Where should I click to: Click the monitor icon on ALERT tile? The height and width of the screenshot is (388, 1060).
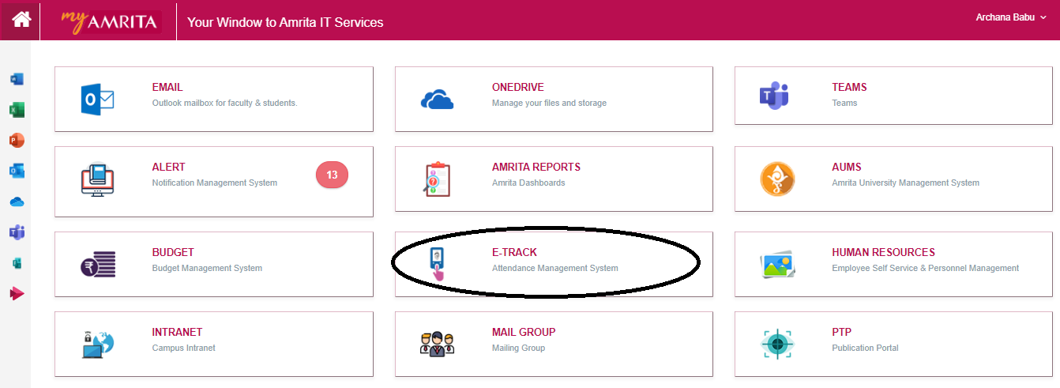(x=98, y=179)
